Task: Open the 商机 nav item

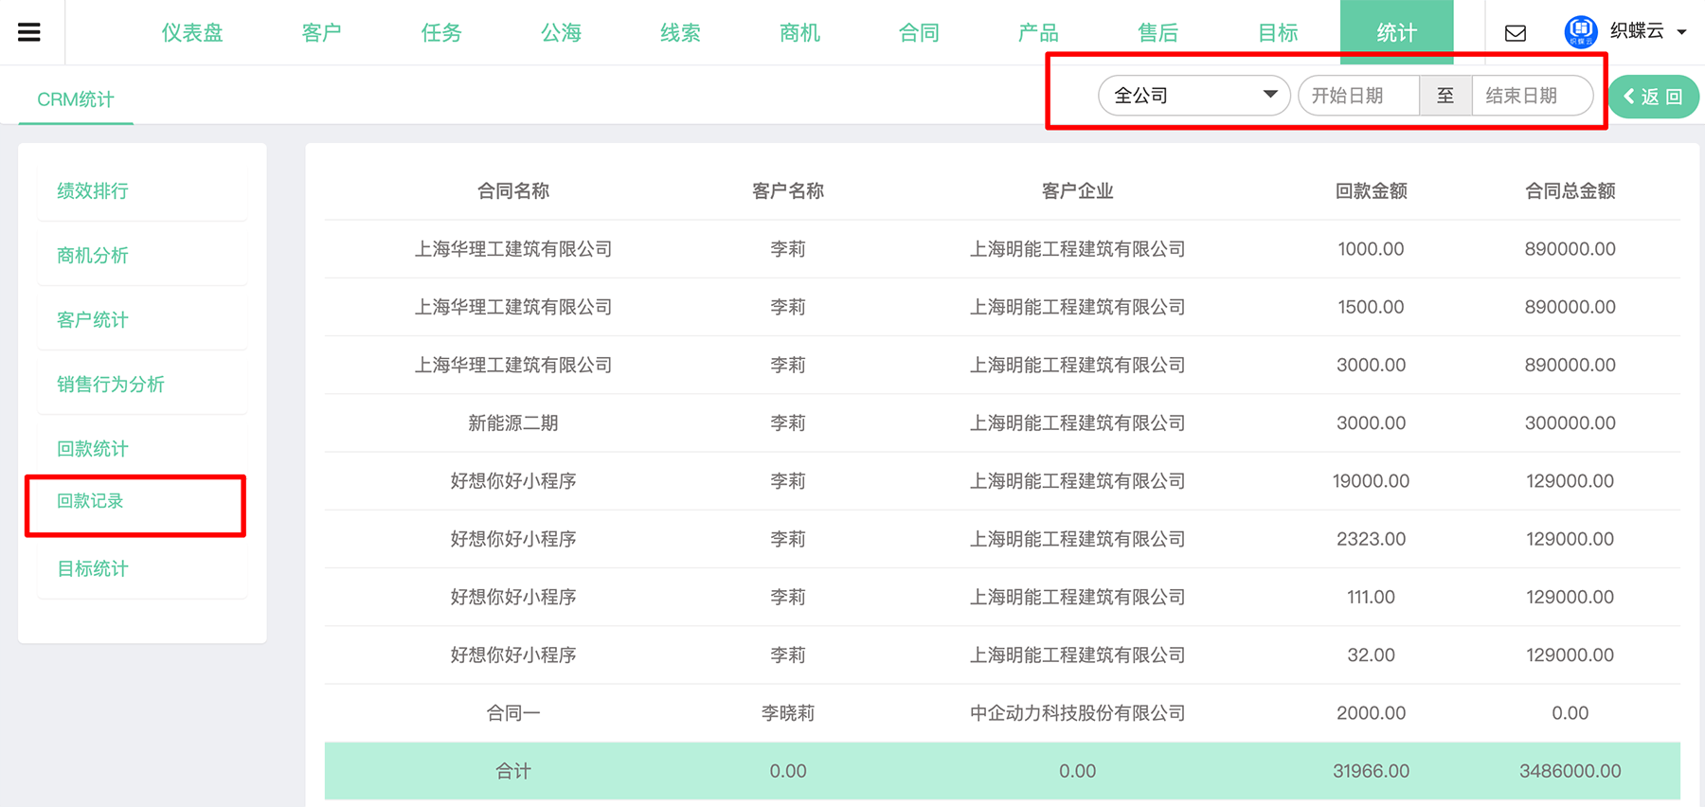Action: [799, 33]
